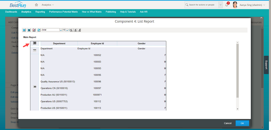The image size is (271, 130).
Task: Apply left alignment from the toolbar
Action: pyautogui.click(x=71, y=30)
